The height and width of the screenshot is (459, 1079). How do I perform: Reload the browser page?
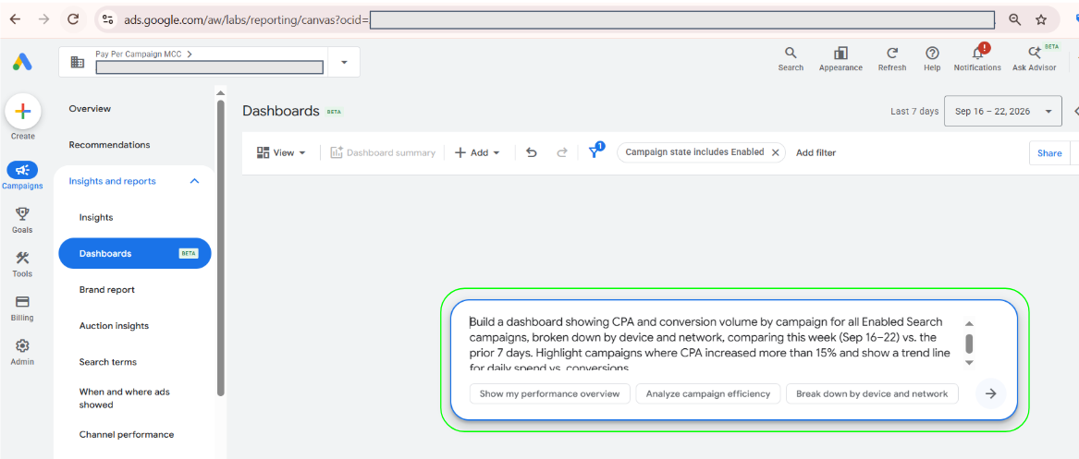74,19
